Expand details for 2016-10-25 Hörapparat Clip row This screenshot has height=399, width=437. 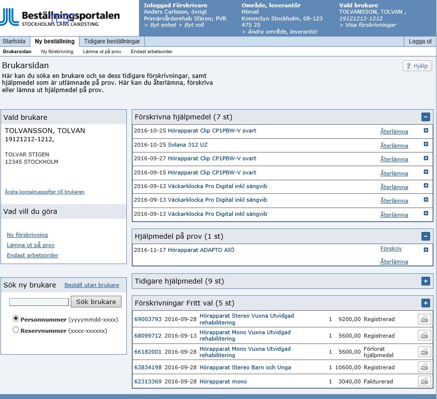click(426, 130)
